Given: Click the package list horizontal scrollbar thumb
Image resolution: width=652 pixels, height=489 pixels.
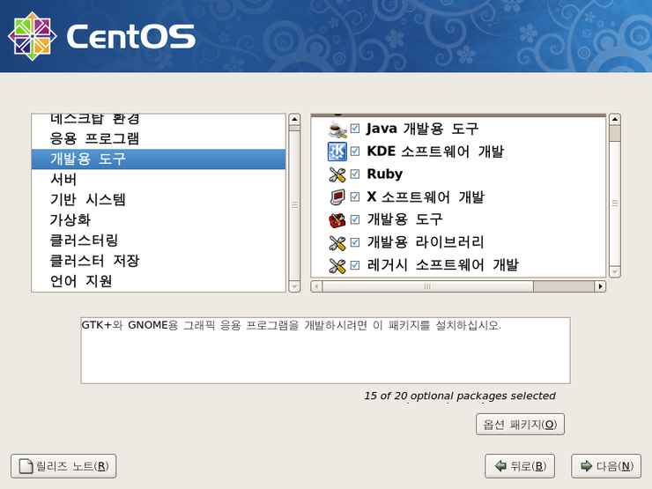Looking at the screenshot, I should pos(428,286).
